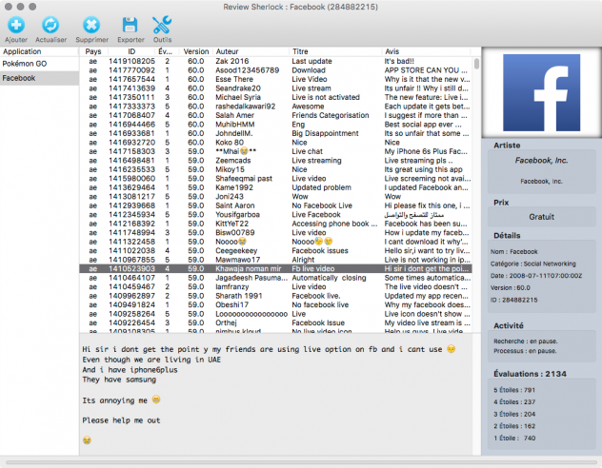Image resolution: width=602 pixels, height=468 pixels.
Task: Select the review titled 'Live chat'
Action: click(x=275, y=151)
